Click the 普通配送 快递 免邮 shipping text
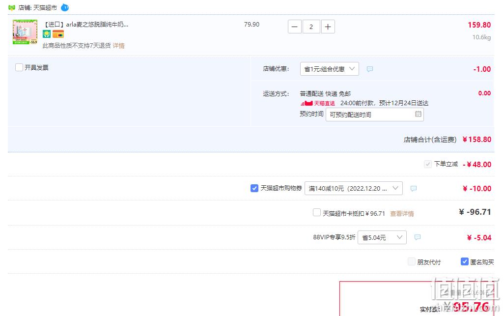Image resolution: width=504 pixels, height=316 pixels. [x=325, y=93]
